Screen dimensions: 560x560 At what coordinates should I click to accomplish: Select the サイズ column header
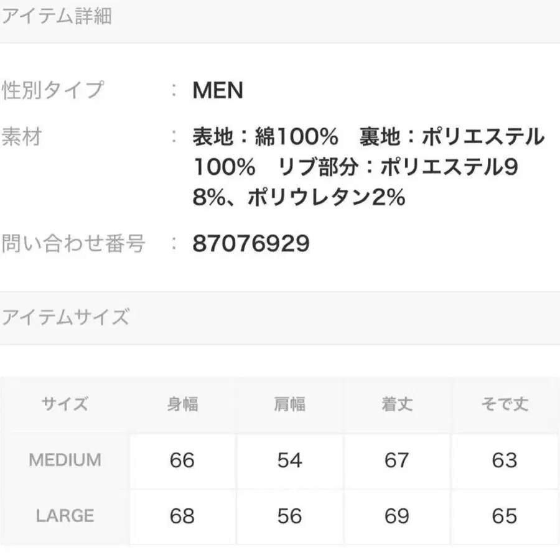coord(65,404)
